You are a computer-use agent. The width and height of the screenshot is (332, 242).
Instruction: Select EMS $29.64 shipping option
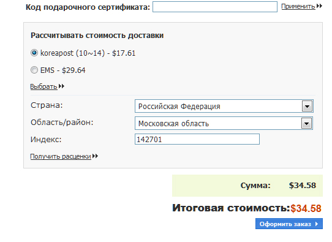[34, 70]
